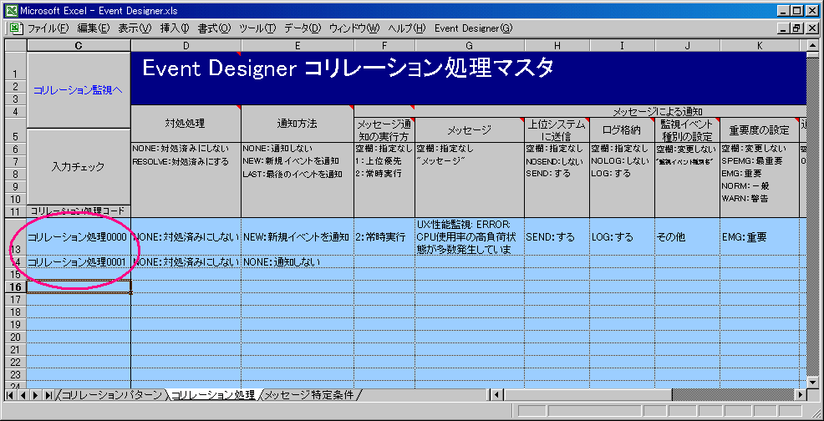Click 監視イベント種別の設定 heading cell
The width and height of the screenshot is (824, 421).
(688, 129)
